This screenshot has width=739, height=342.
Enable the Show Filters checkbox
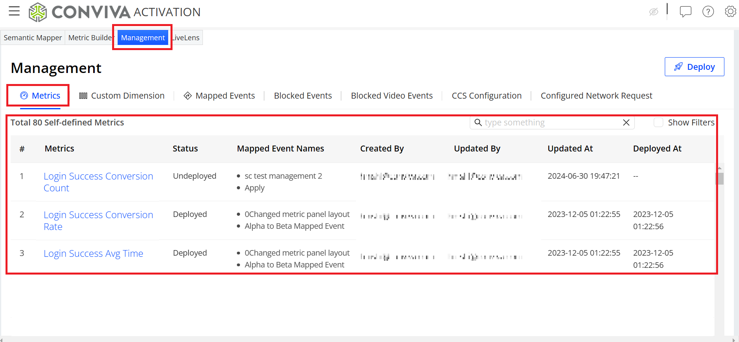tap(658, 123)
